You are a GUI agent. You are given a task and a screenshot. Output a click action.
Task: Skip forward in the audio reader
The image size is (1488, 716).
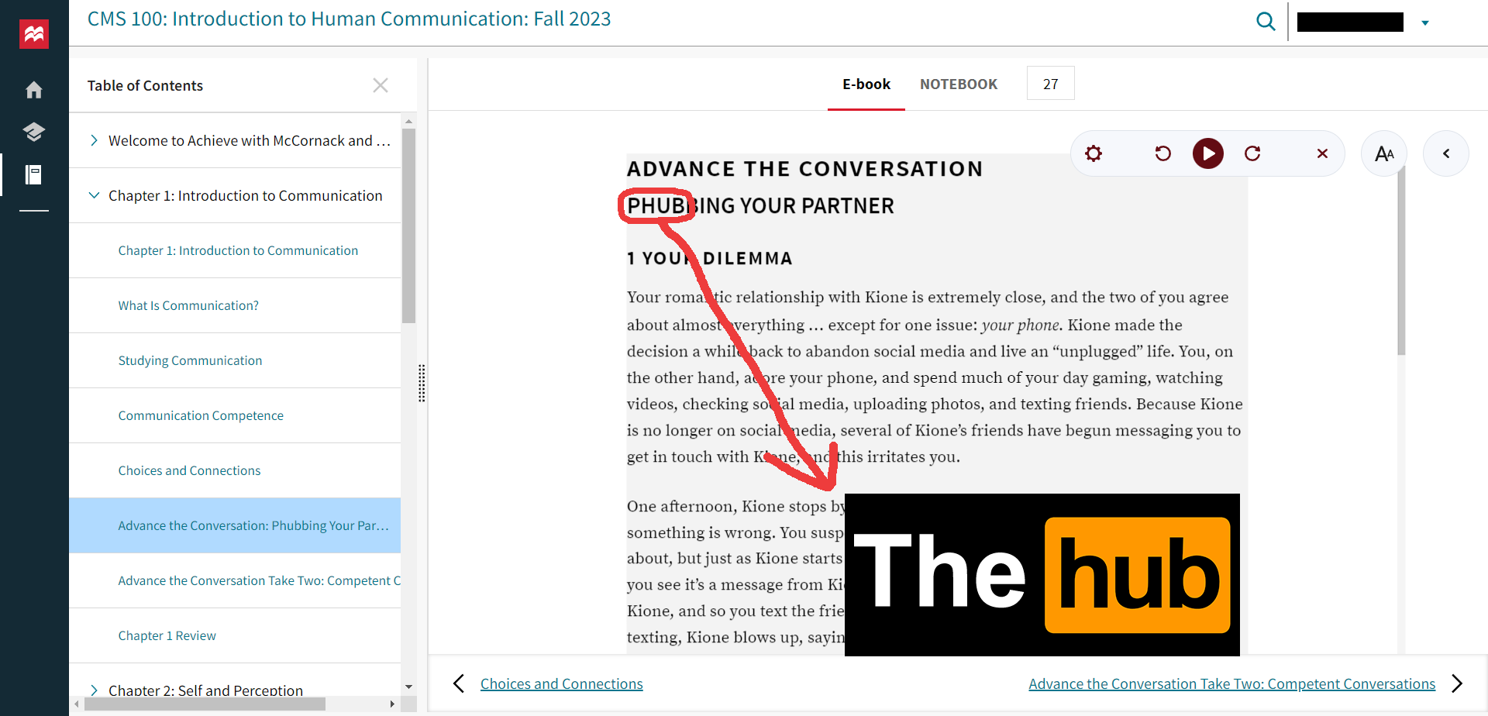point(1252,153)
